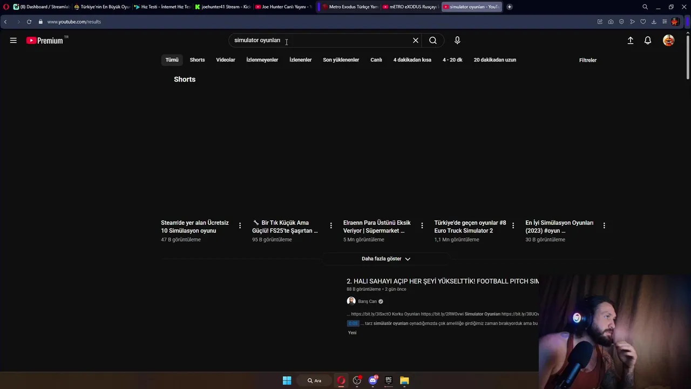Open the YouTube account avatar menu
The width and height of the screenshot is (691, 389).
pyautogui.click(x=668, y=41)
